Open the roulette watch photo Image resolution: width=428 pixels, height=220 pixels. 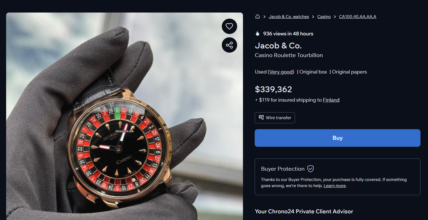[x=125, y=116]
